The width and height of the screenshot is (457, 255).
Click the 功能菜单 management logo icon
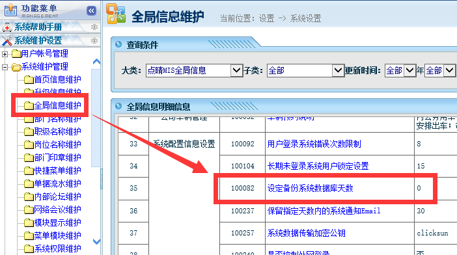[11, 10]
